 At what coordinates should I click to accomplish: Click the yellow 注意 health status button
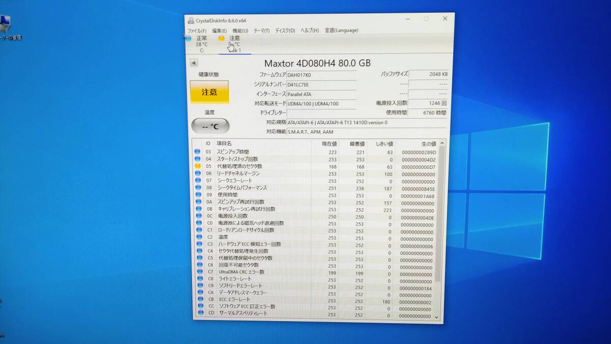[x=209, y=92]
